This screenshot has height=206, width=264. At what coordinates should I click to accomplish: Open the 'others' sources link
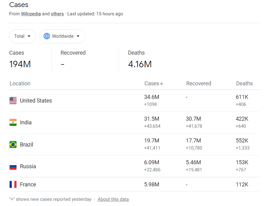pyautogui.click(x=57, y=14)
